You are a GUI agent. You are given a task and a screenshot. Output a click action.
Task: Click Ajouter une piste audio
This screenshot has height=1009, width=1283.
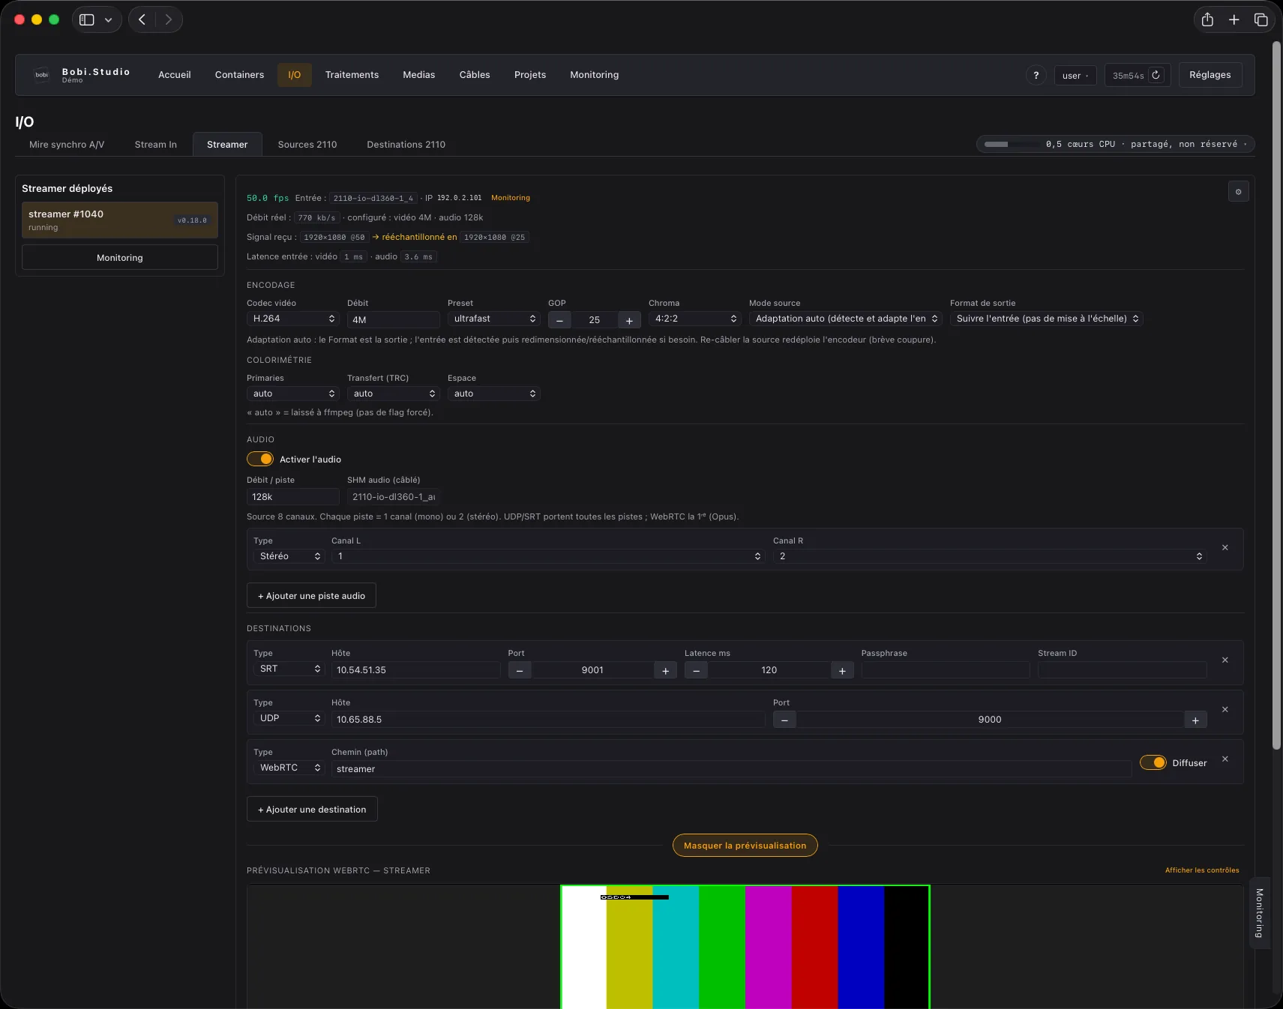(311, 596)
